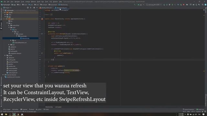The width and height of the screenshot is (207, 116).
Task: Click the green Debug bug icon
Action: [172, 5]
